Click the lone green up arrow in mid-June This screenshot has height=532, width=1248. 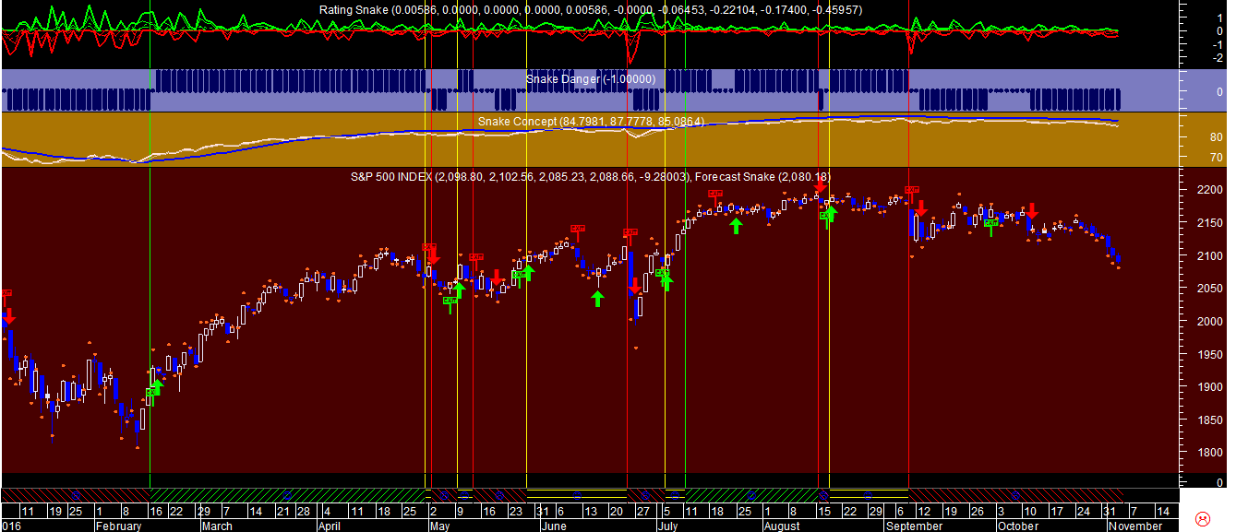tap(597, 299)
